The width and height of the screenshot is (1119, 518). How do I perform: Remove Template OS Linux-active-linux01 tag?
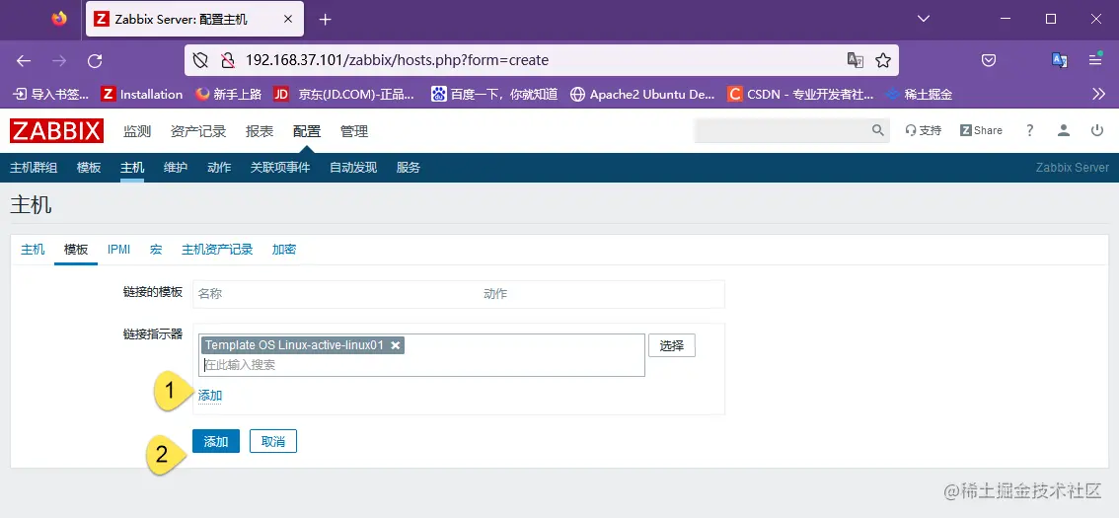395,345
